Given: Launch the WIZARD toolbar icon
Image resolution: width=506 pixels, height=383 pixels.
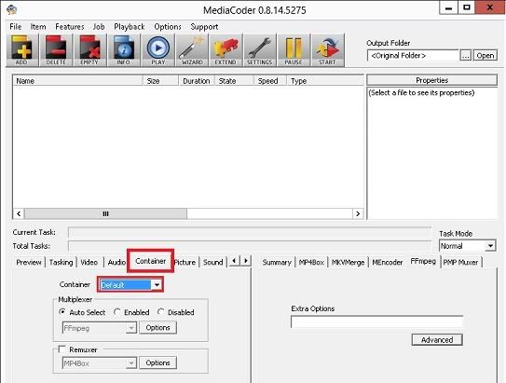Looking at the screenshot, I should 192,50.
